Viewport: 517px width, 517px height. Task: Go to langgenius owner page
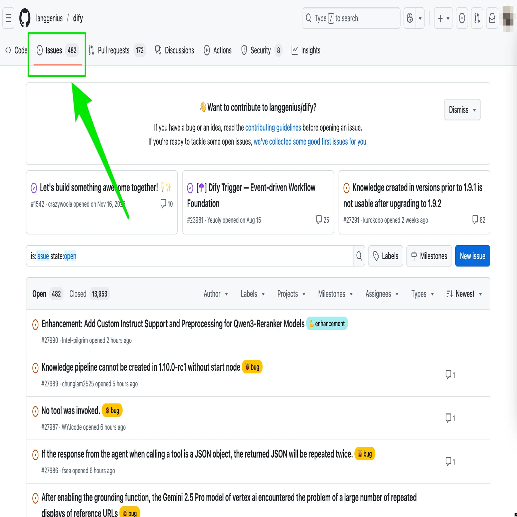click(49, 18)
